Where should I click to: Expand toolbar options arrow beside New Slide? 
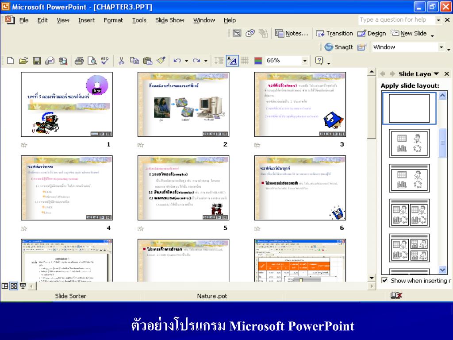tap(432, 35)
